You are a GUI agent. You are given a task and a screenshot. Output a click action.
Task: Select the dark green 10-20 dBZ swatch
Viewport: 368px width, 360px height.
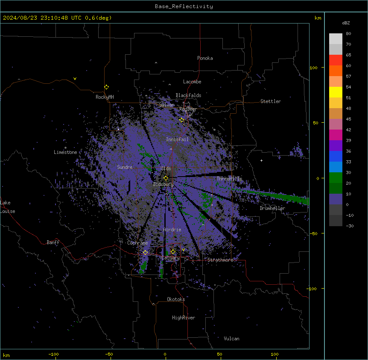(336, 188)
